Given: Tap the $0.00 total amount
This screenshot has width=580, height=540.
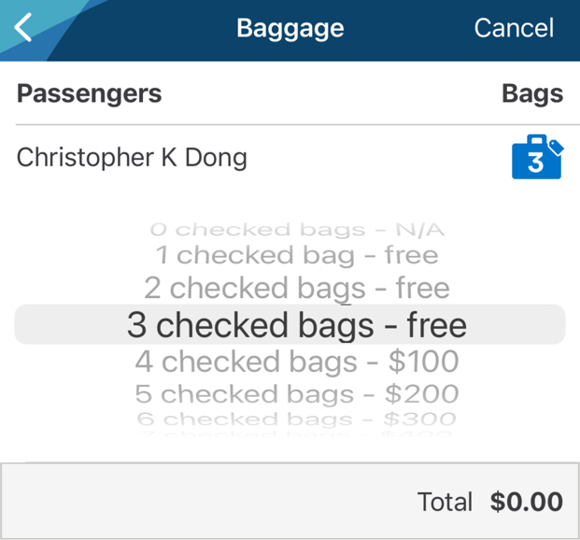Looking at the screenshot, I should point(527,502).
